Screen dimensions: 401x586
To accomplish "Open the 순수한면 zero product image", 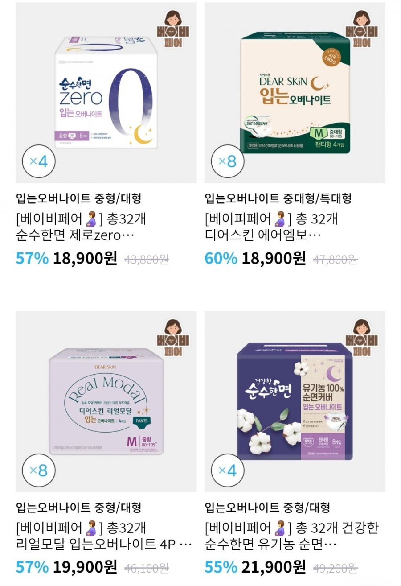I will 106,93.
